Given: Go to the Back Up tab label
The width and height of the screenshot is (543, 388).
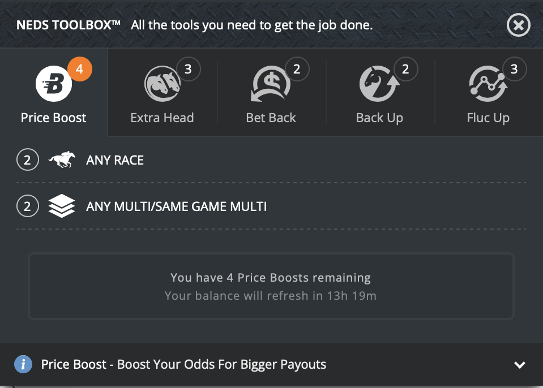Looking at the screenshot, I should 379,118.
